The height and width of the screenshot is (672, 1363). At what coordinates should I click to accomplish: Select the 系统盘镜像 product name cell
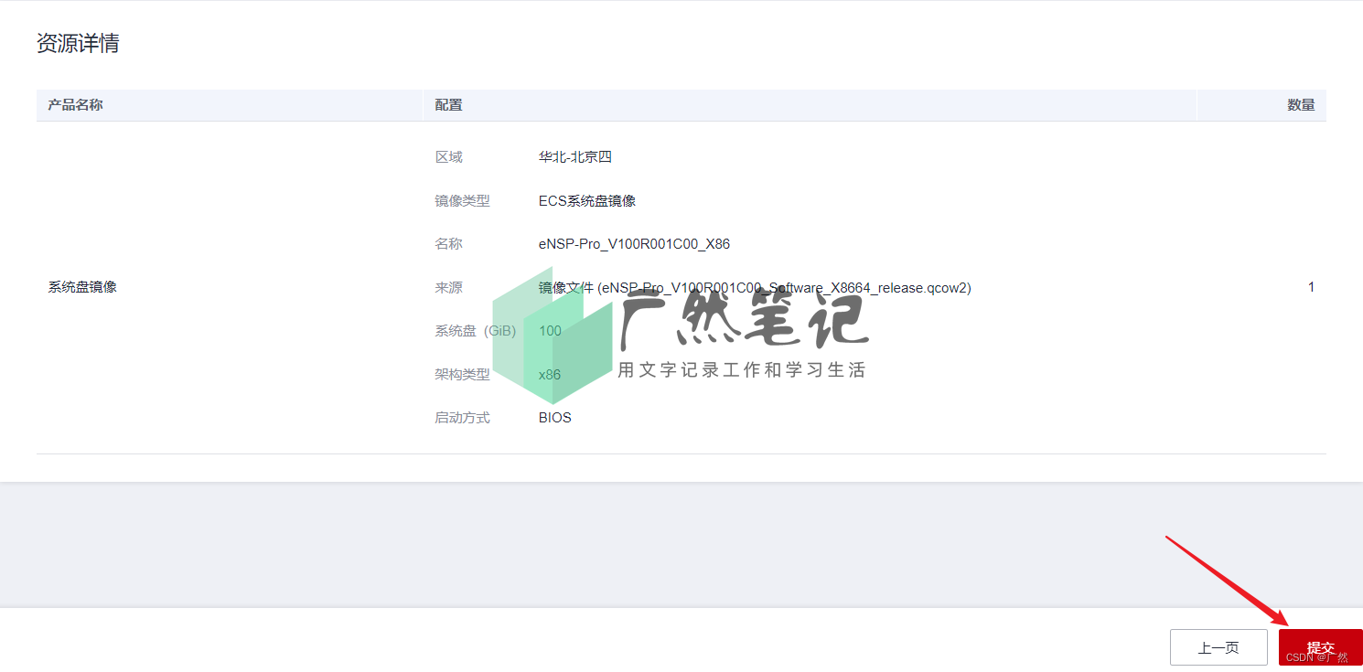click(82, 287)
